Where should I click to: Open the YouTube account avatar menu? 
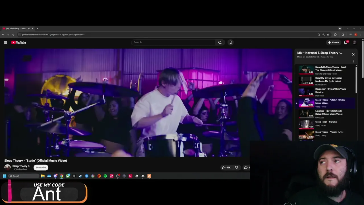point(355,42)
